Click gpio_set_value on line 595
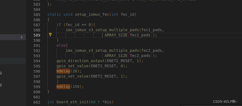The width and height of the screenshot is (242, 106). (x=73, y=66)
